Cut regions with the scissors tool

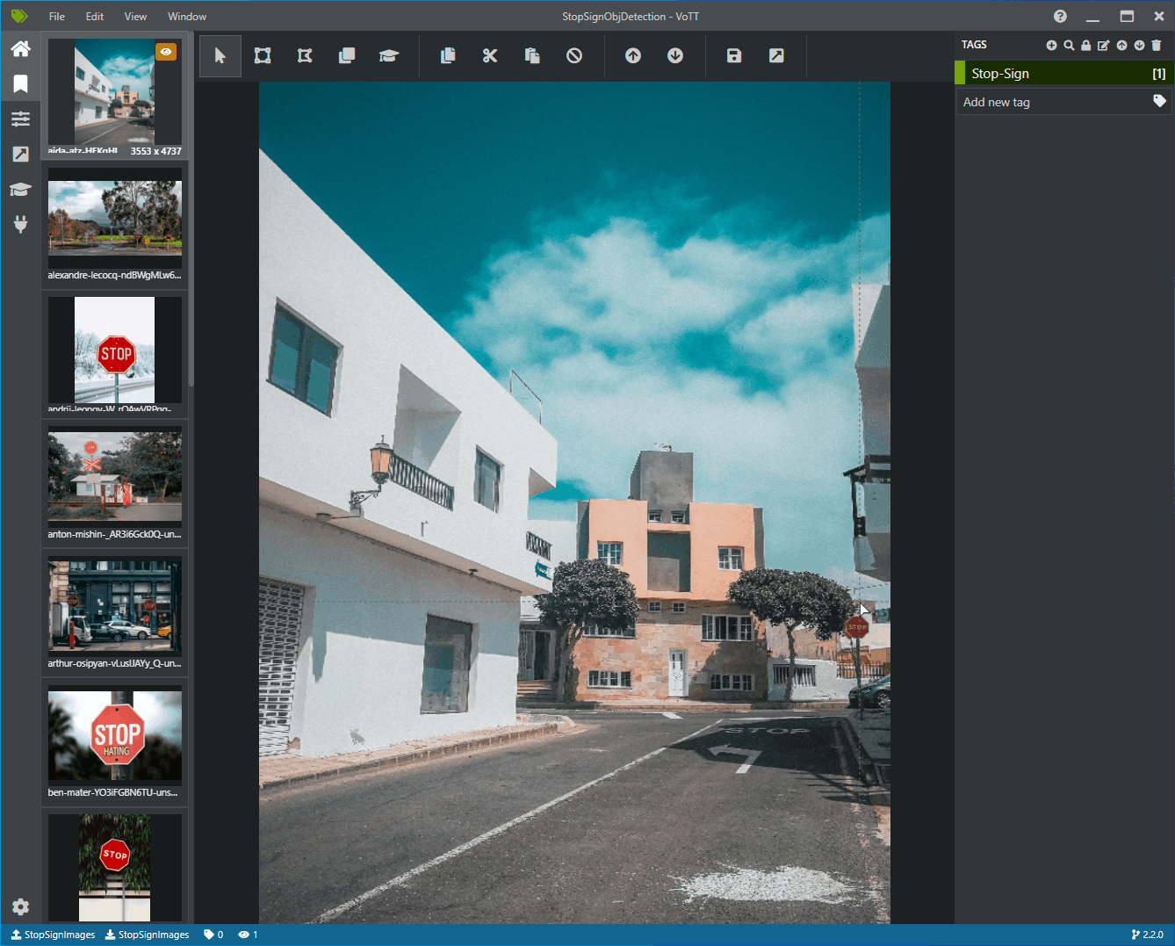point(489,55)
